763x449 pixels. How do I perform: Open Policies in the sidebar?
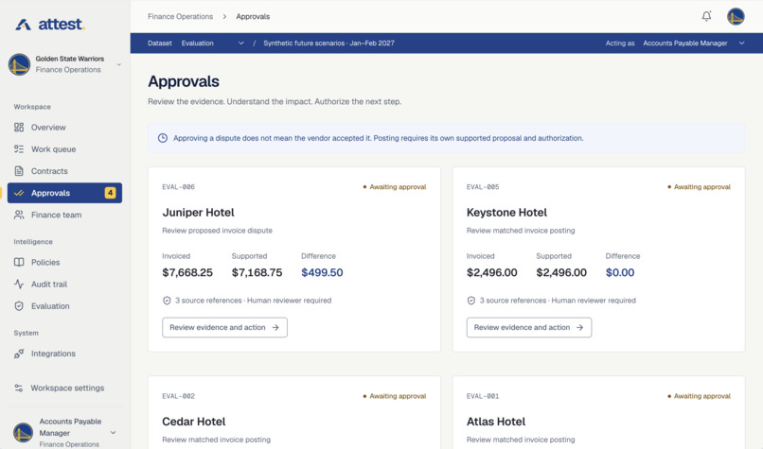(x=64, y=263)
